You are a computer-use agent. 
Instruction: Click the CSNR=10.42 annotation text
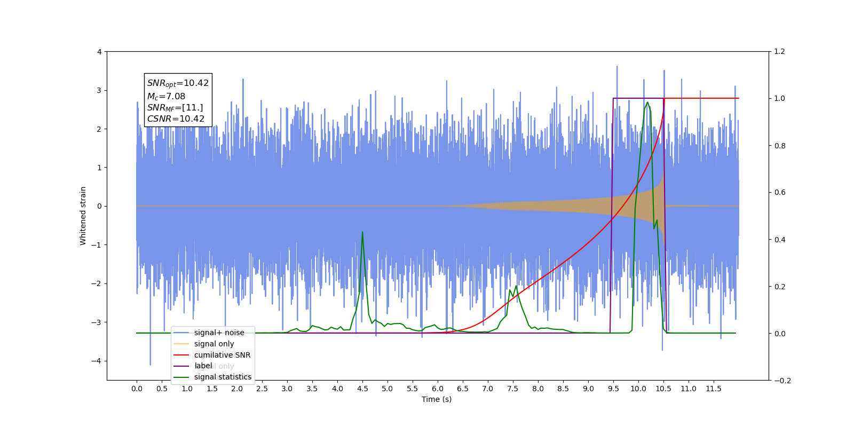(176, 118)
